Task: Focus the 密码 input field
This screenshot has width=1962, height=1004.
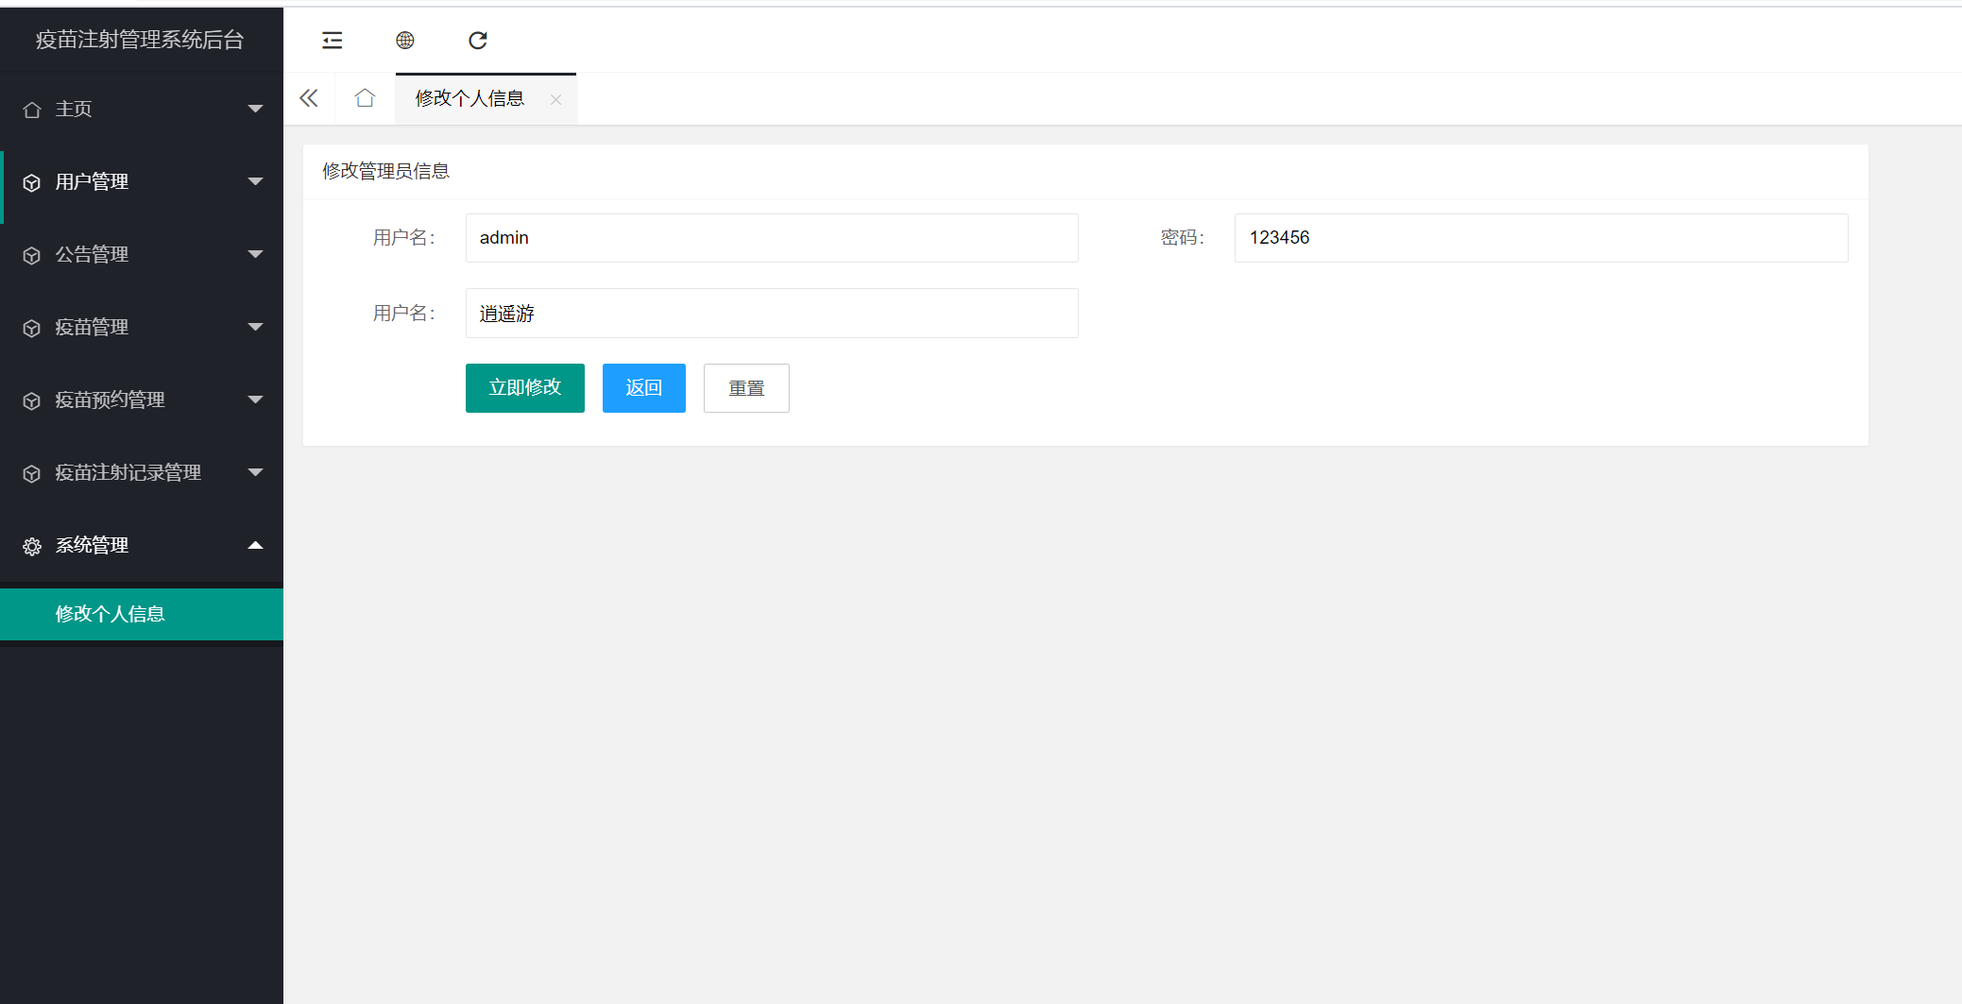Action: click(x=1540, y=238)
